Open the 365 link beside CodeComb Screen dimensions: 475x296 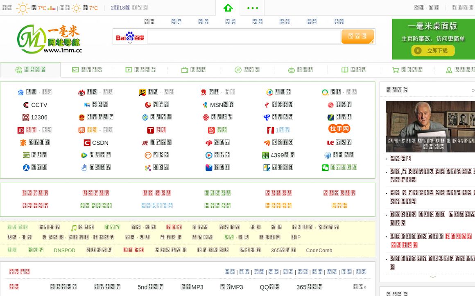point(283,250)
